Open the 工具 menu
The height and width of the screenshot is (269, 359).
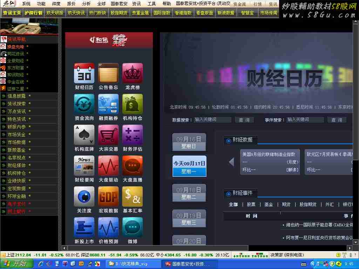click(x=151, y=4)
